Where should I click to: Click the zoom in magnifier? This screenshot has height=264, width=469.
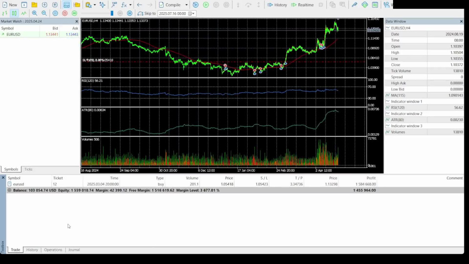point(34,13)
